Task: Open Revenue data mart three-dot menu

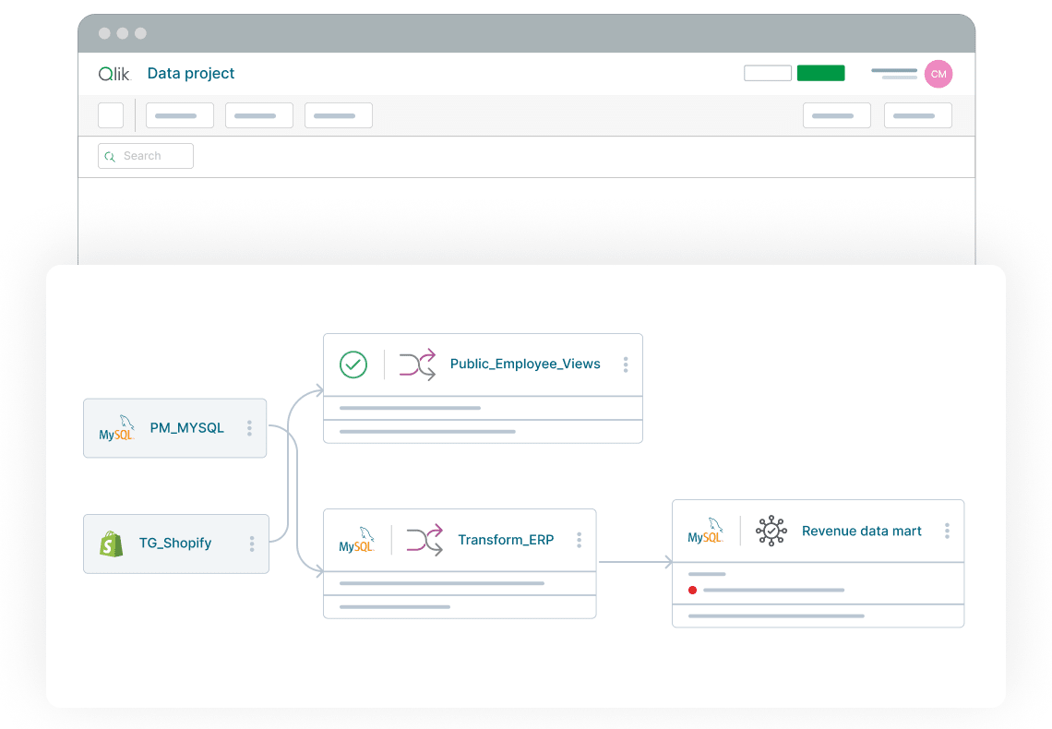Action: pyautogui.click(x=948, y=532)
